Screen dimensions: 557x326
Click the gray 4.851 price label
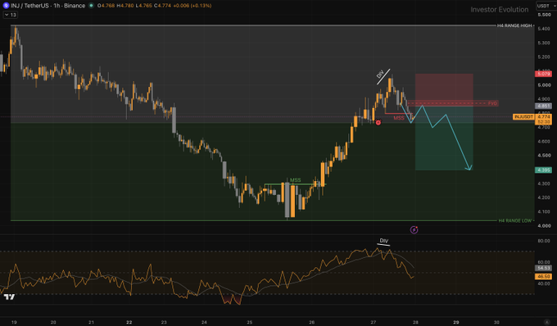tap(544, 106)
